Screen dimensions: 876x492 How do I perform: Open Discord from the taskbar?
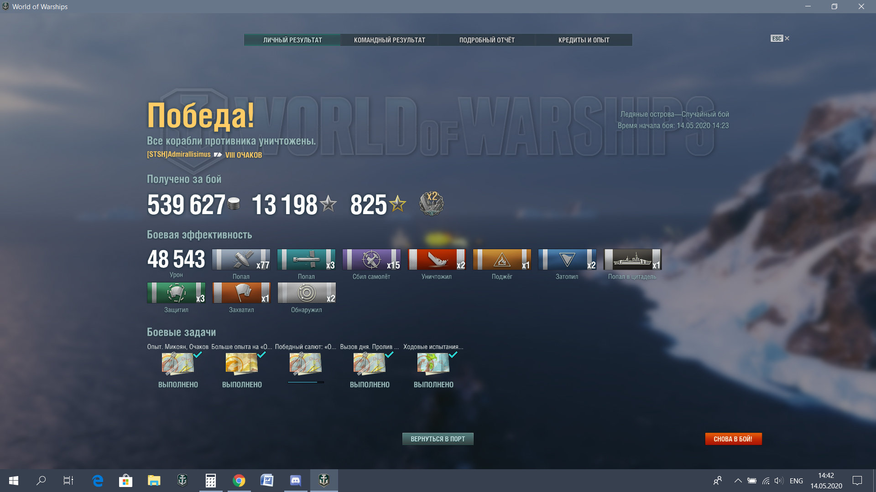click(296, 481)
